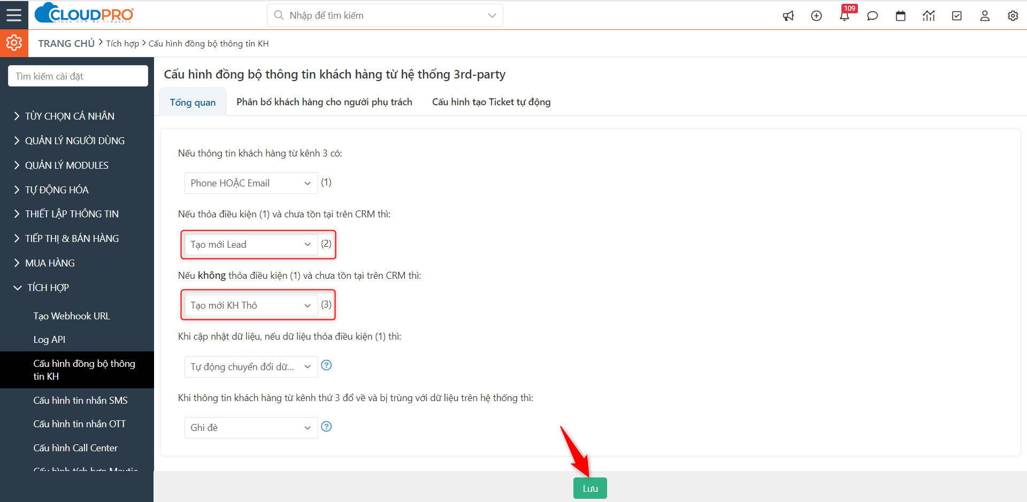Expand the global search dropdown arrow
The height and width of the screenshot is (502, 1027).
click(492, 15)
